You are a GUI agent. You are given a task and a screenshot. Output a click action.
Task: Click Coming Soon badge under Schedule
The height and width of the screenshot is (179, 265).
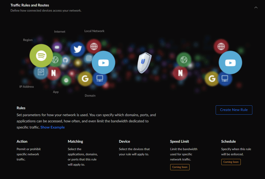click(231, 162)
